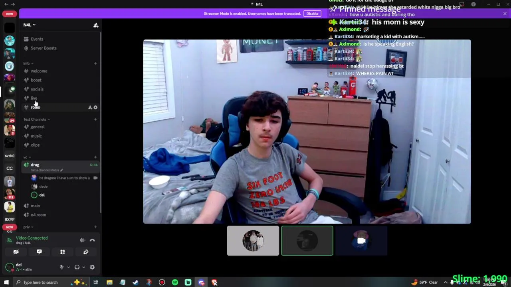Share your screen
Screen dimensions: 511x287
[x=39, y=252]
